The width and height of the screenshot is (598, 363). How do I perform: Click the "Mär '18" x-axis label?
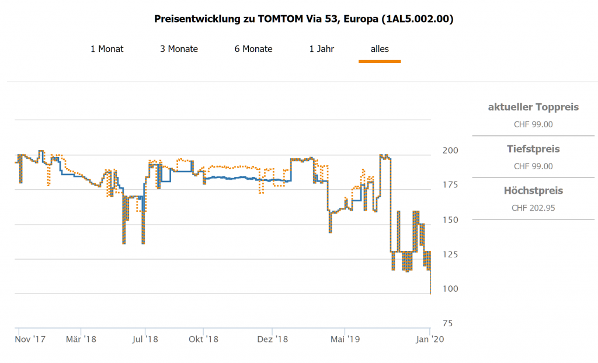pyautogui.click(x=81, y=338)
